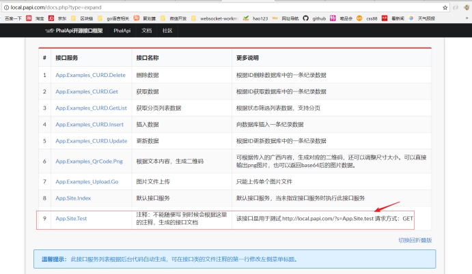This screenshot has height=274, width=472.
Task: Open the App.Examples_CURD.GetList interface link
Action: (91, 108)
